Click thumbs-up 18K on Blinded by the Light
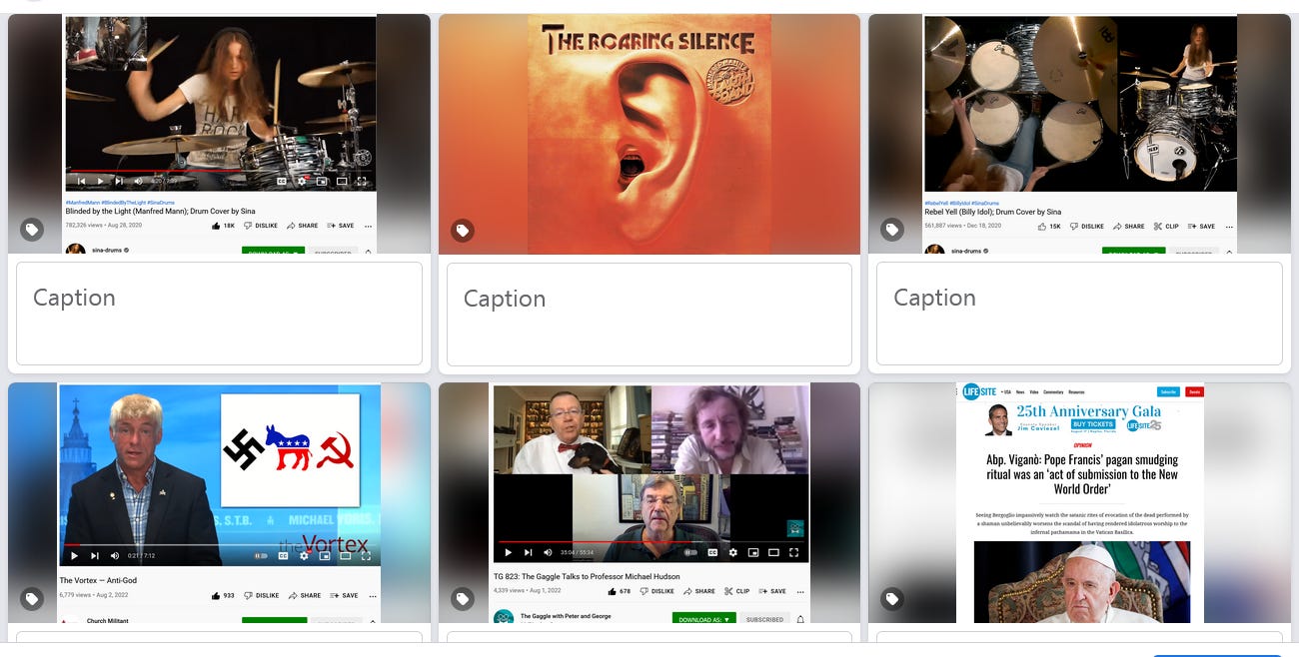 click(x=224, y=226)
